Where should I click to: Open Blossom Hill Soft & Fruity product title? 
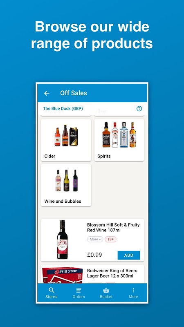pos(113,228)
